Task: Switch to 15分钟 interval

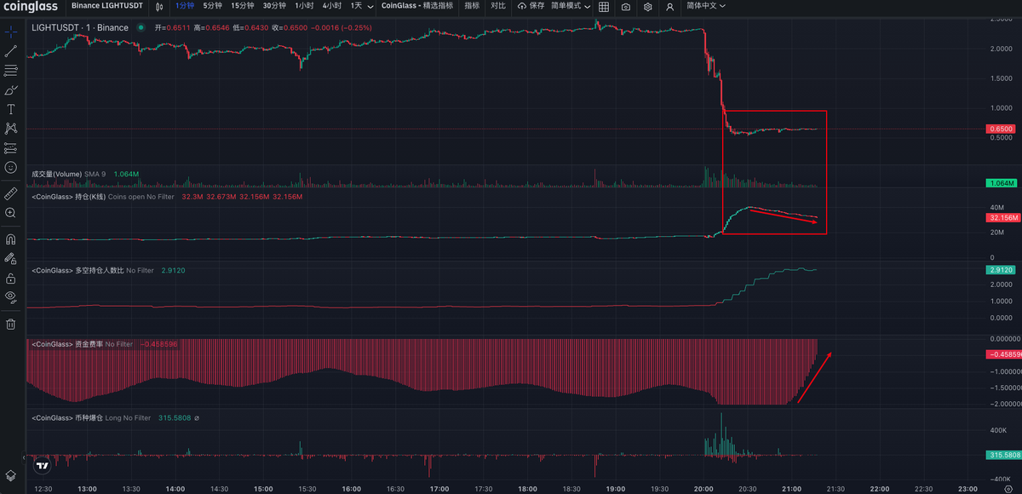Action: click(243, 6)
